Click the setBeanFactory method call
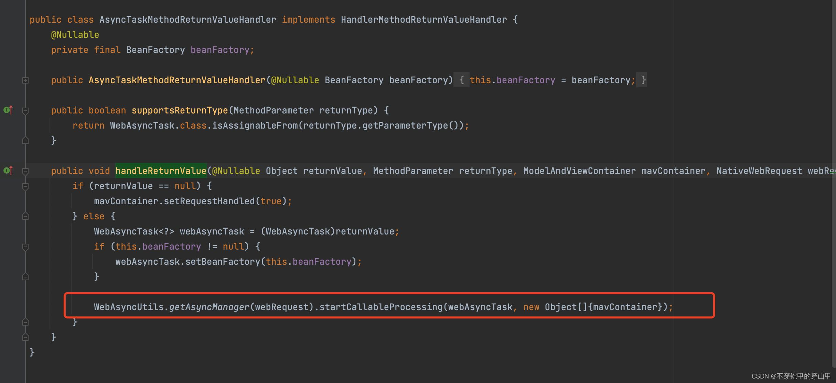836x383 pixels. click(x=223, y=262)
